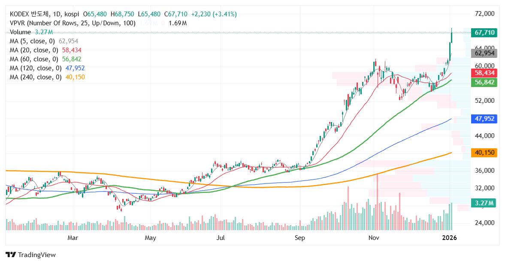Click the orange 40,150 MA240 price tag
505x264 pixels.
point(484,153)
